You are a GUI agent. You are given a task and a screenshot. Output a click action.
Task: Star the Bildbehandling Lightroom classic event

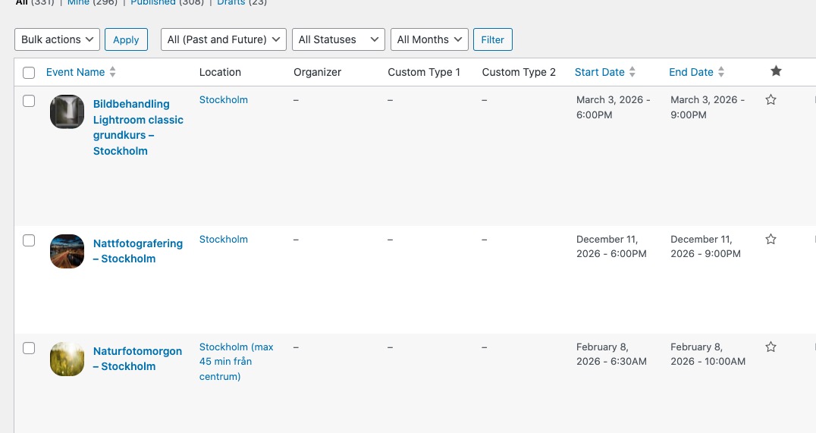click(770, 99)
